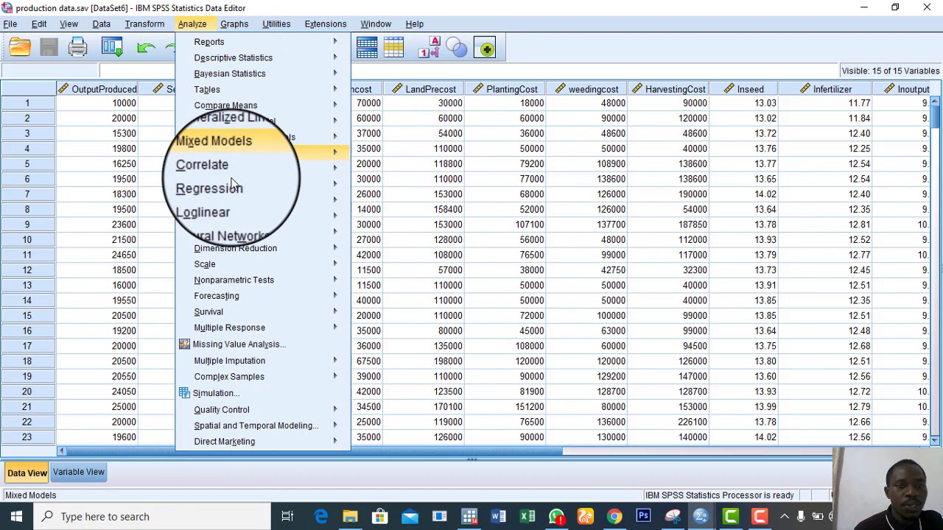
Task: Open the Mail app from taskbar
Action: tap(410, 516)
